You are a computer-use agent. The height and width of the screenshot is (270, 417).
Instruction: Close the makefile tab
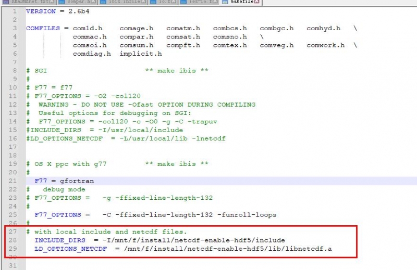point(257,3)
